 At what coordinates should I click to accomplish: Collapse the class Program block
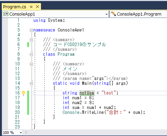click(31, 54)
